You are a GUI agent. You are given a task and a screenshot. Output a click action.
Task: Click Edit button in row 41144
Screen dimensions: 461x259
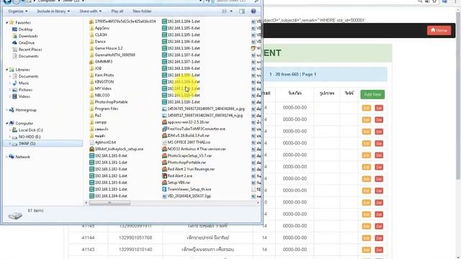point(367,238)
